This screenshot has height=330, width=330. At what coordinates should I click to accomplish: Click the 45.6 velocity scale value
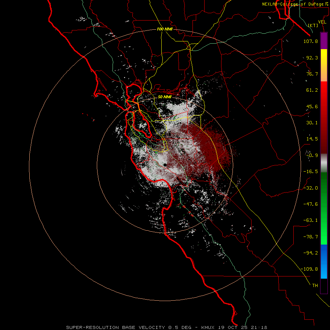312,106
